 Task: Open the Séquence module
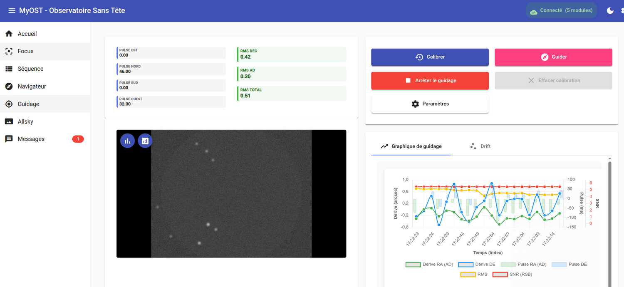[x=45, y=69]
